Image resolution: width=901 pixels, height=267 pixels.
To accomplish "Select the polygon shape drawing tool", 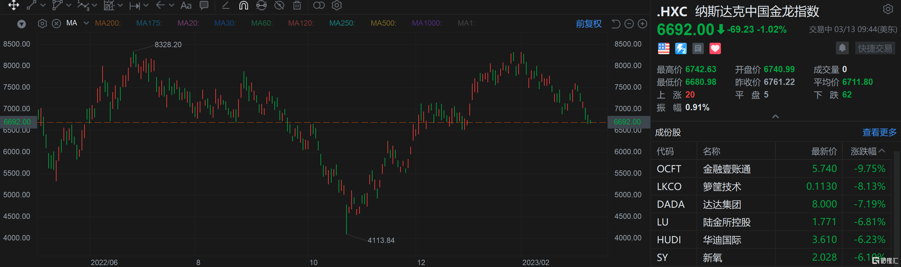I will click(57, 5).
